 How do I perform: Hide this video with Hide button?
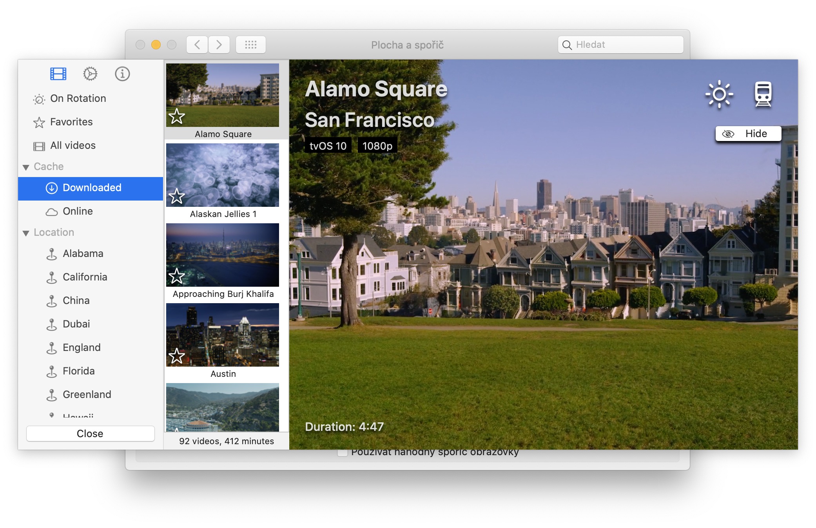click(x=748, y=134)
